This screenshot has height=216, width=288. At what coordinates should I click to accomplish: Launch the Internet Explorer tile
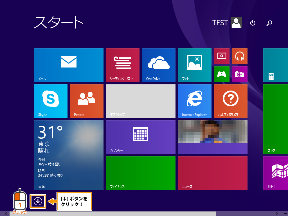click(x=195, y=101)
